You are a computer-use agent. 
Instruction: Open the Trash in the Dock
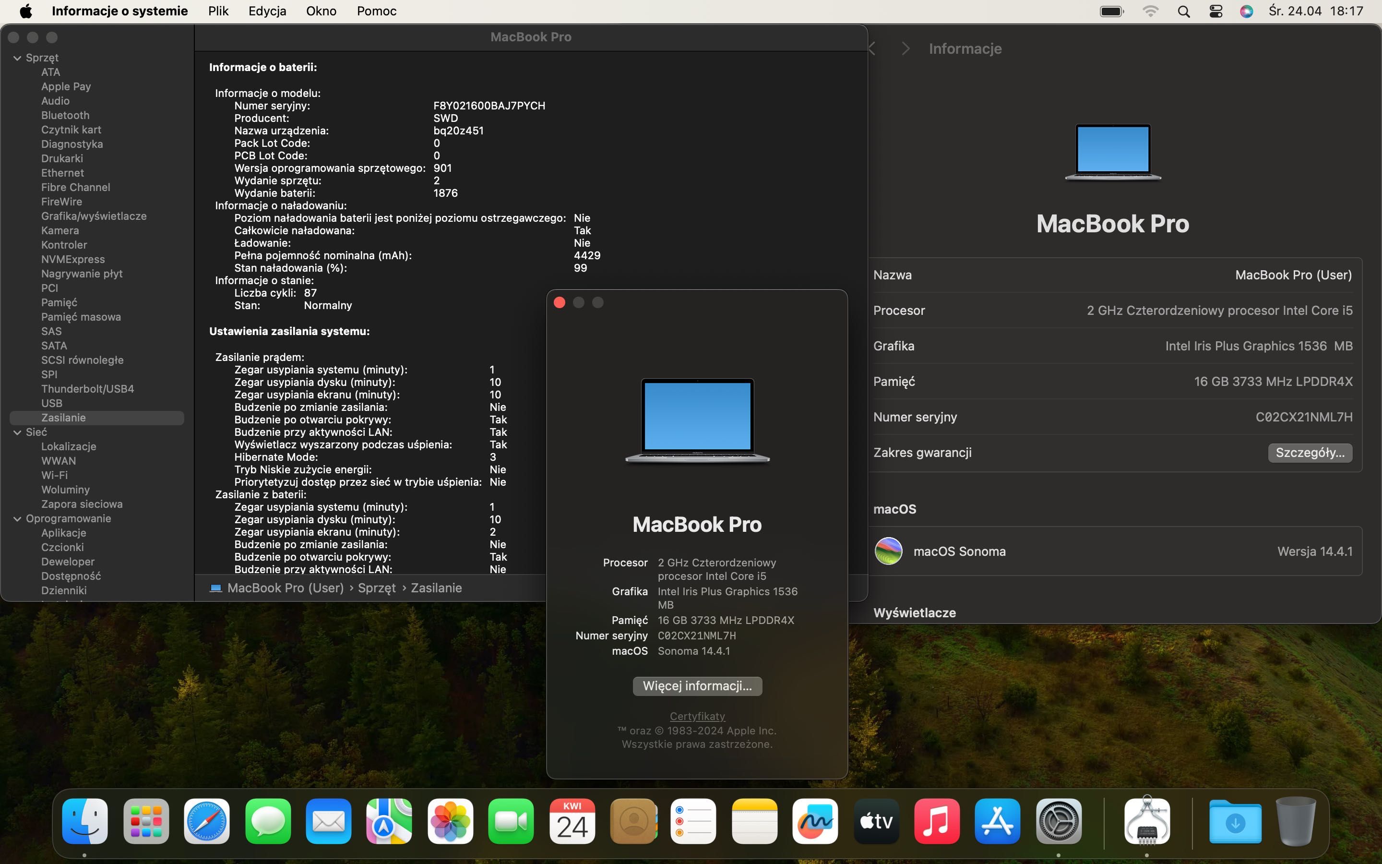(x=1296, y=821)
